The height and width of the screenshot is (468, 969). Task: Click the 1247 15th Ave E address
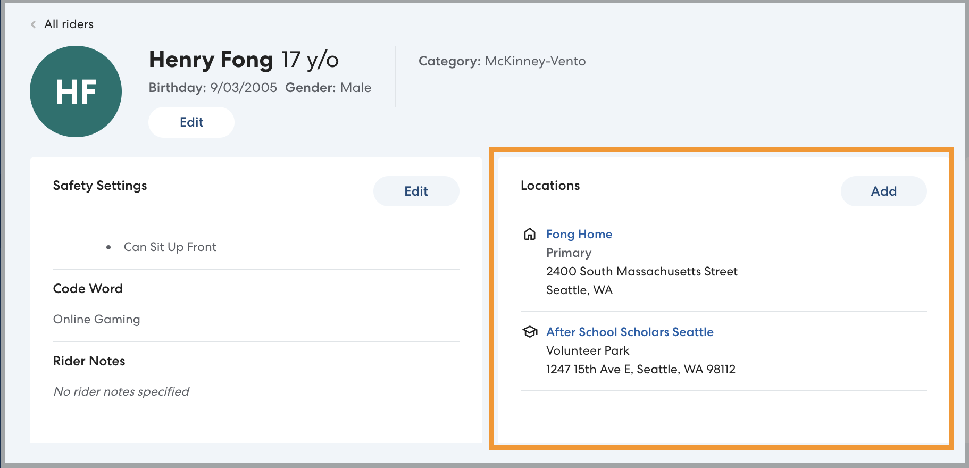640,370
